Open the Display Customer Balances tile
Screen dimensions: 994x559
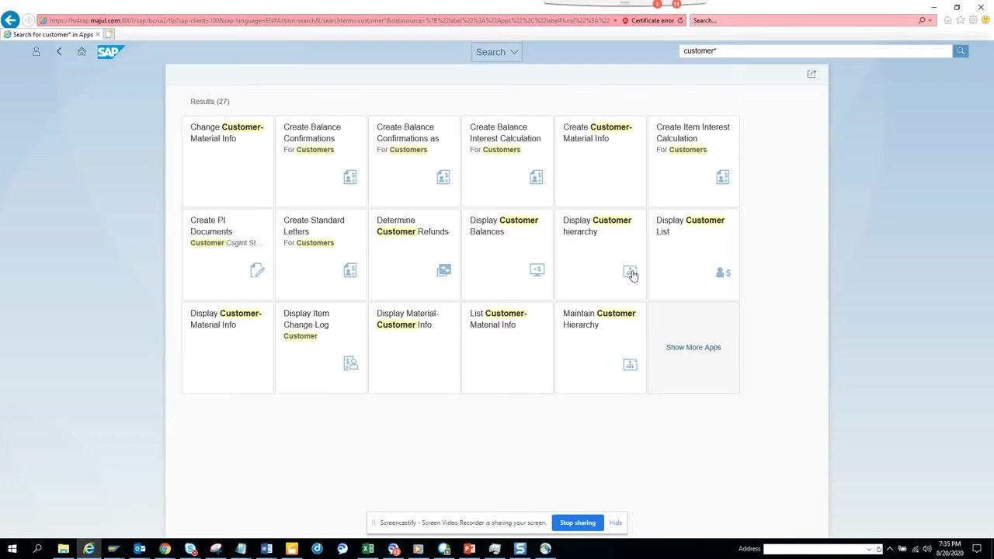[507, 254]
